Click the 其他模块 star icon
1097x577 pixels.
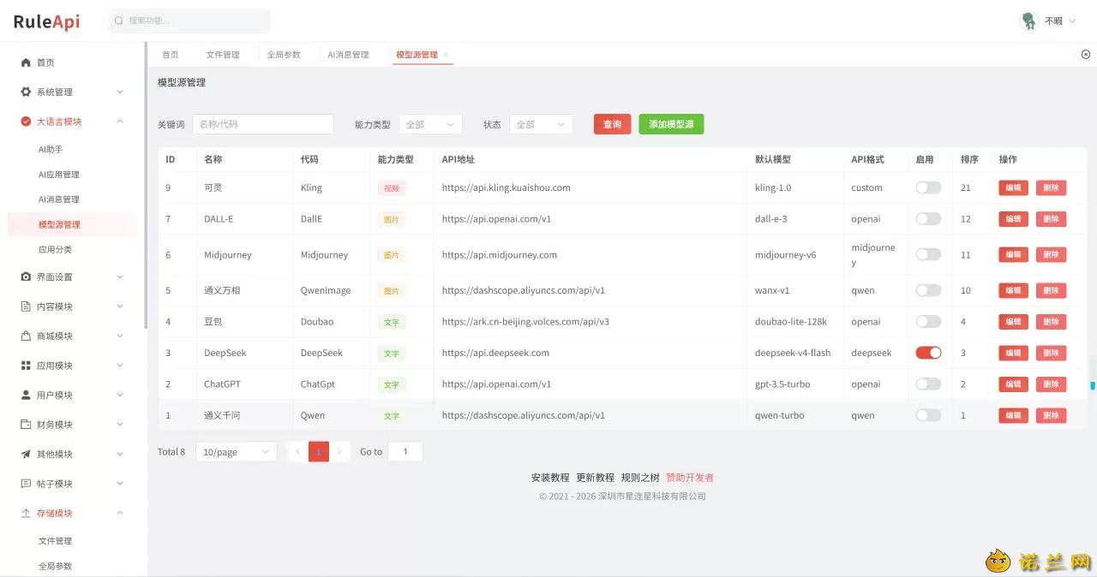(x=26, y=454)
